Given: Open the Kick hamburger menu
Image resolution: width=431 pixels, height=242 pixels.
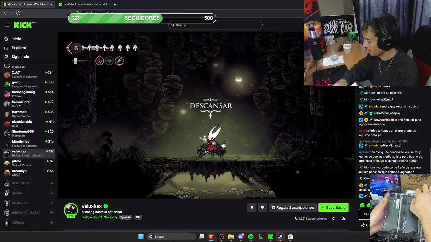Looking at the screenshot, I should (7, 25).
